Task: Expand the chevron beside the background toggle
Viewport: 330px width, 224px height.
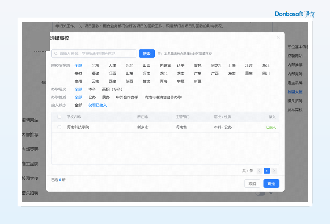Action: point(271,193)
